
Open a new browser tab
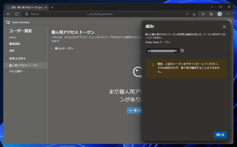click(x=52, y=7)
